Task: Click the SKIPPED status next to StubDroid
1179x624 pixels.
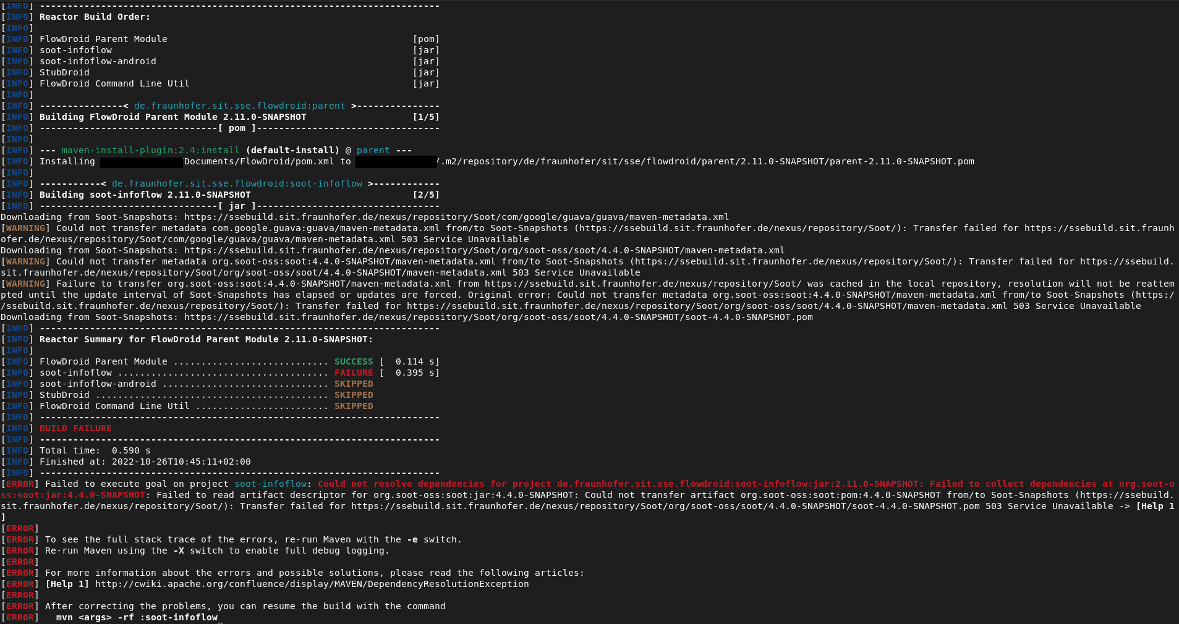Action: point(354,395)
